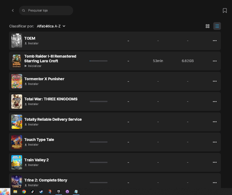Select the Tormentor X Punisher title
This screenshot has height=195, width=232.
[x=44, y=79]
